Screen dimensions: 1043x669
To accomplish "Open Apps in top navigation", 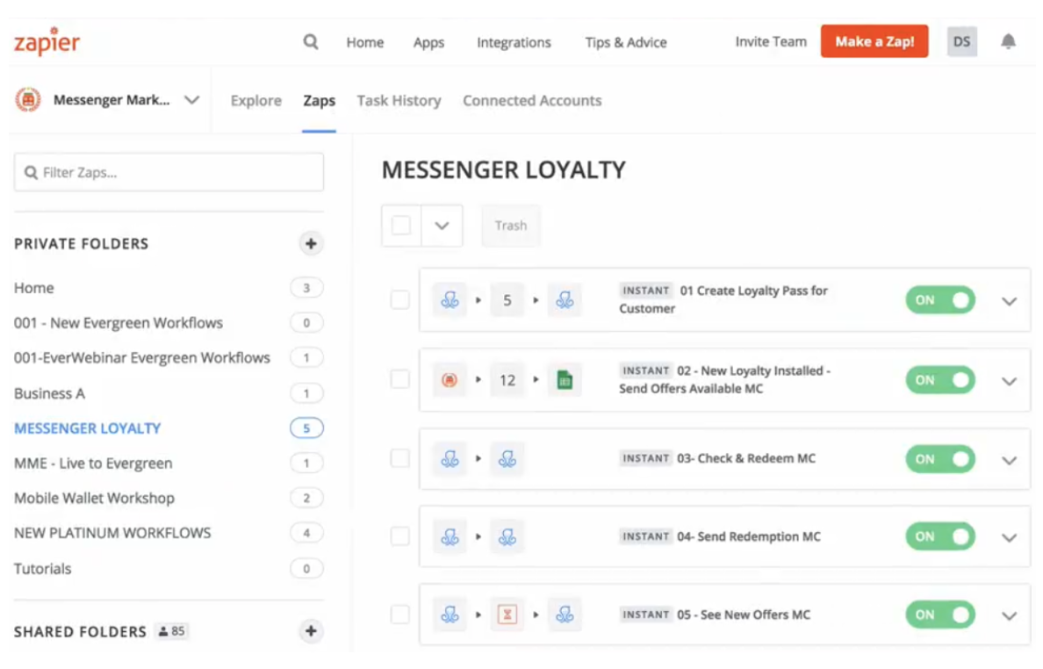I will pos(428,42).
